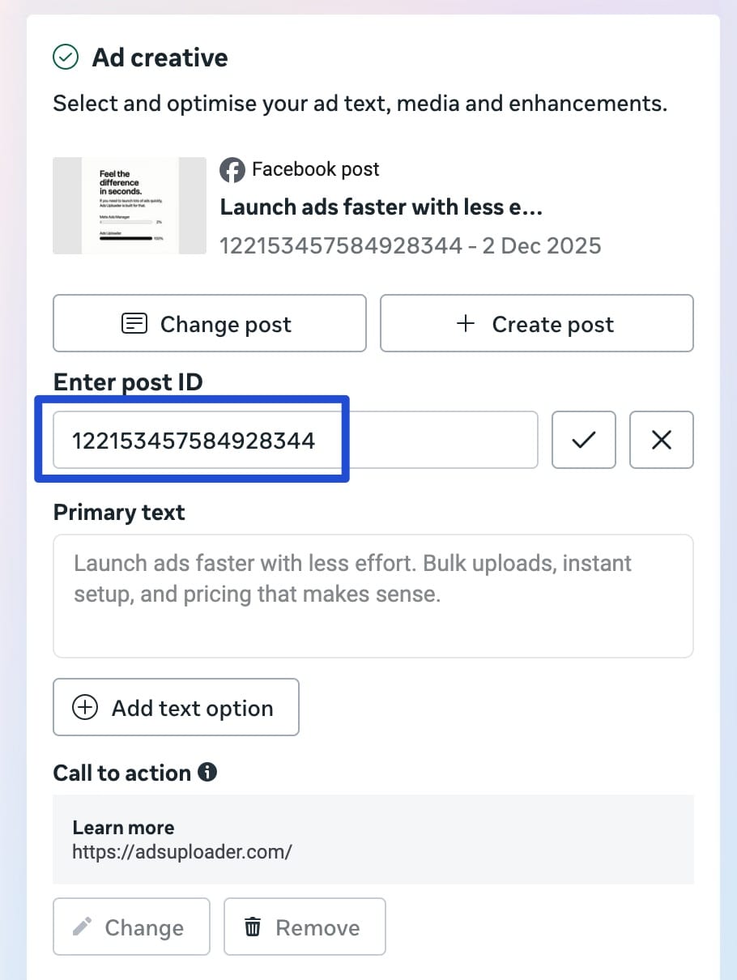
Task: Click inside the Primary text field
Action: point(373,595)
